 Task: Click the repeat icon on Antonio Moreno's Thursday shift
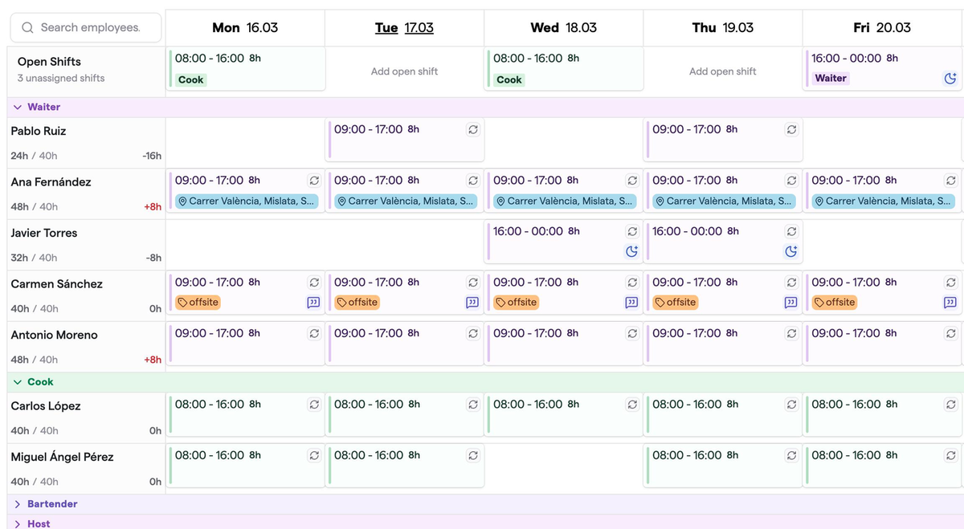pos(791,333)
